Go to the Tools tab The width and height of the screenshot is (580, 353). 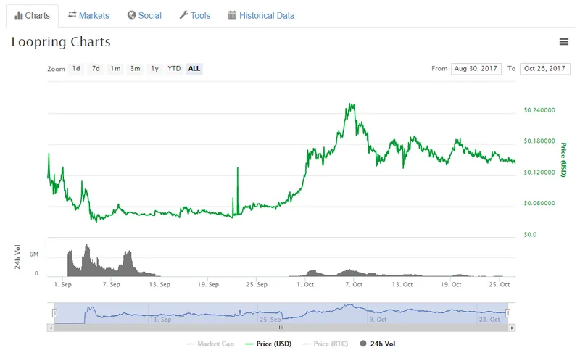(x=195, y=15)
